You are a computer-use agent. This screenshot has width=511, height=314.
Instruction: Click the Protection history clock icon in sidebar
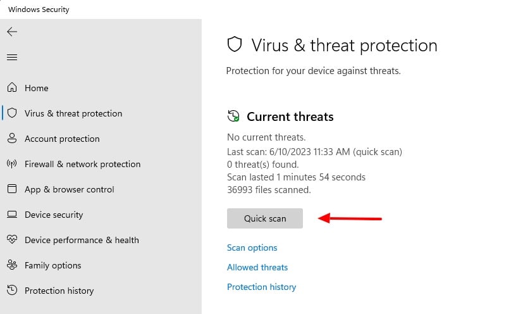click(12, 290)
